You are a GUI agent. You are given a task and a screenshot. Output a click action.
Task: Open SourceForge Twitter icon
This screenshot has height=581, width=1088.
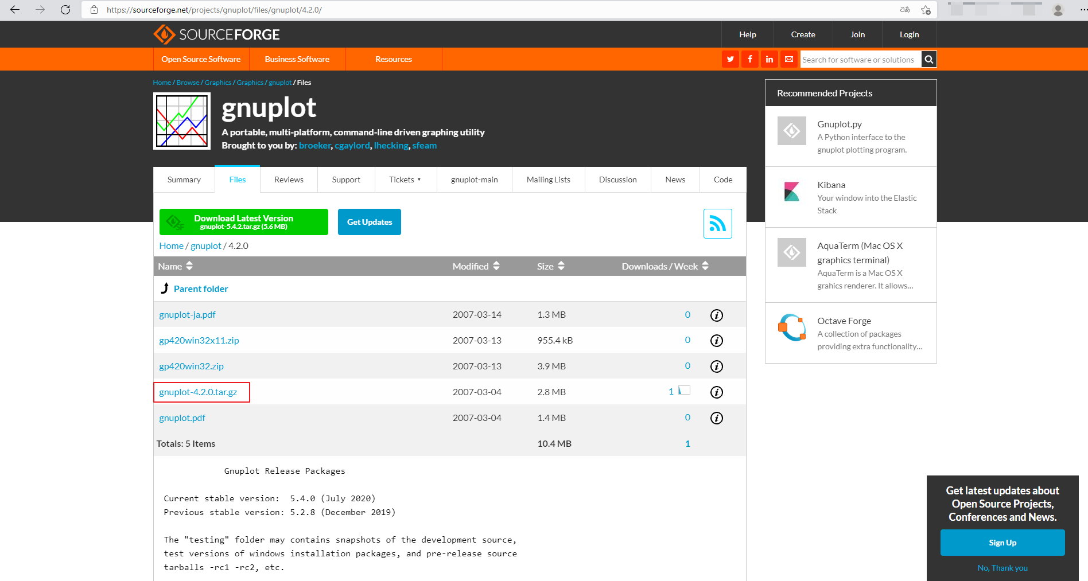click(730, 59)
